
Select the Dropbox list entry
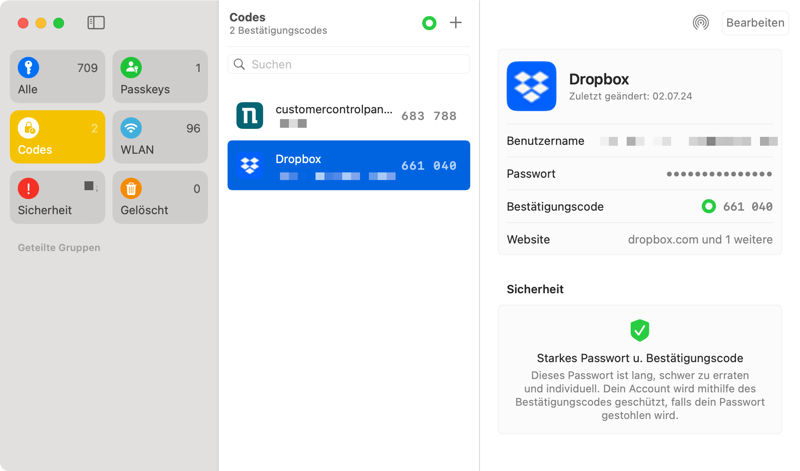point(349,165)
